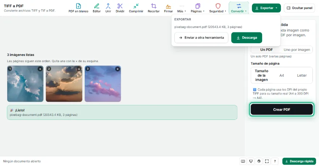
Task: Click 'Ningún documento abierto' status text
Action: (x=22, y=161)
